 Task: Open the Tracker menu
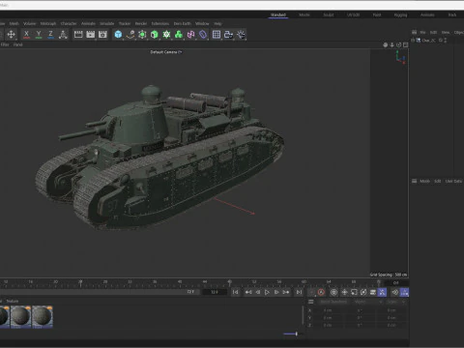[x=125, y=23]
